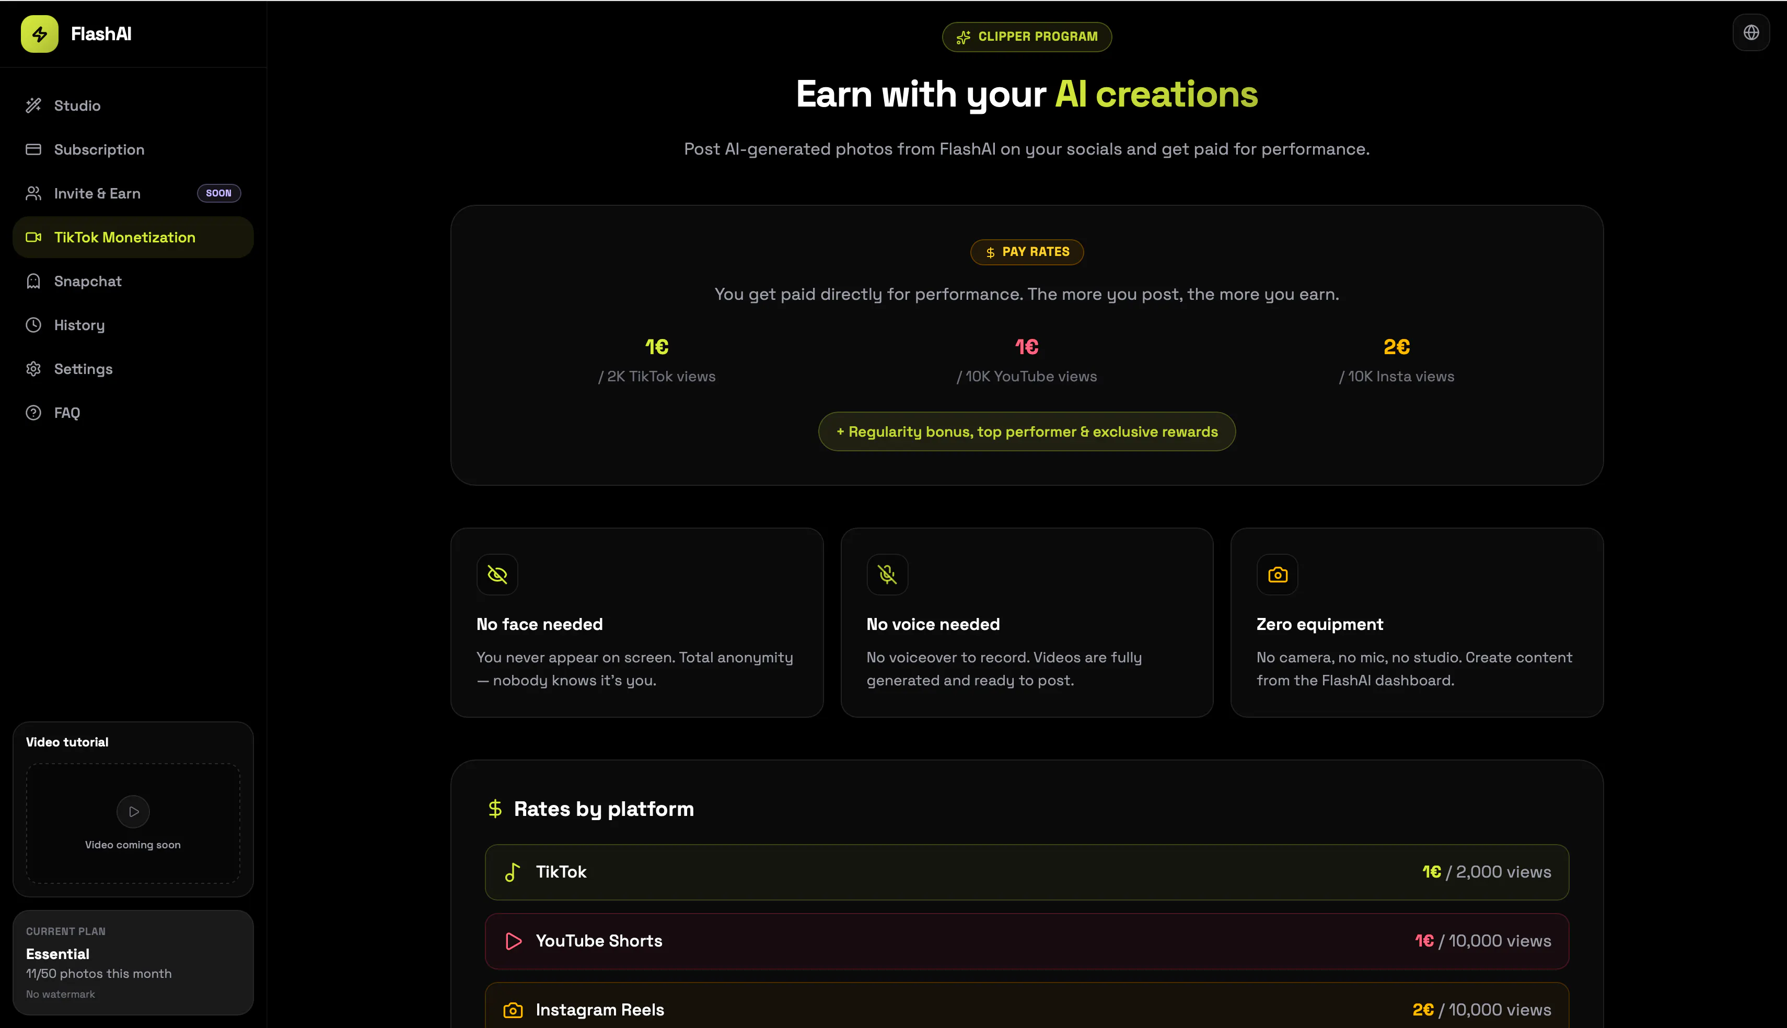This screenshot has width=1787, height=1028.
Task: View the History page
Action: 133,325
